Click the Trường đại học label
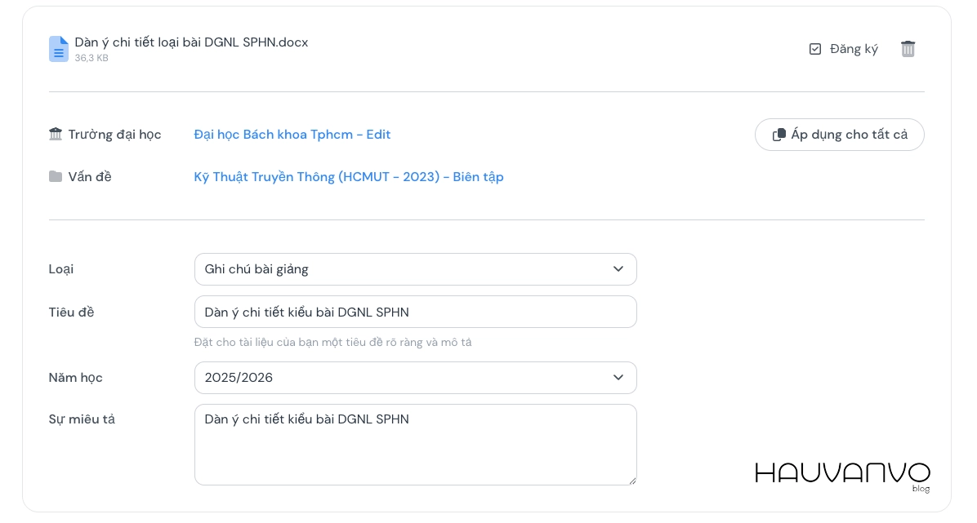The height and width of the screenshot is (523, 977). [x=114, y=135]
